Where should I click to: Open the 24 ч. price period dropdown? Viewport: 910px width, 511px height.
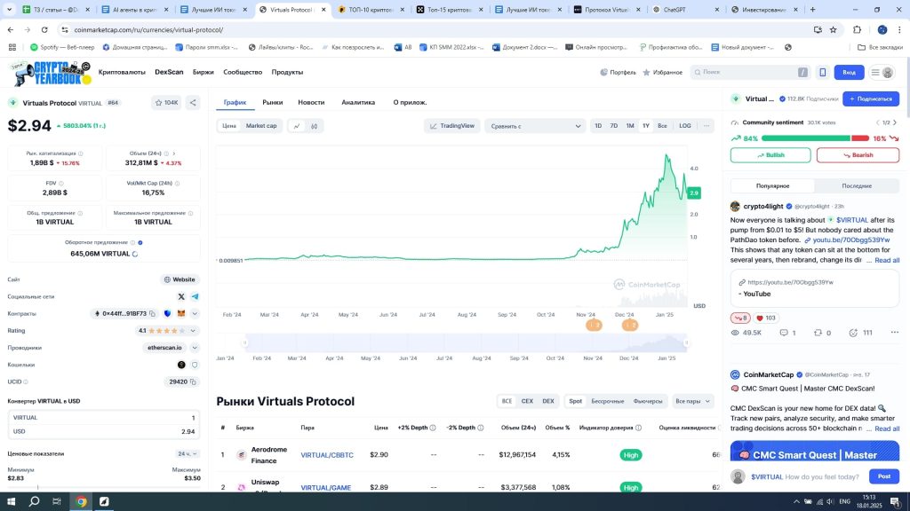pos(188,454)
